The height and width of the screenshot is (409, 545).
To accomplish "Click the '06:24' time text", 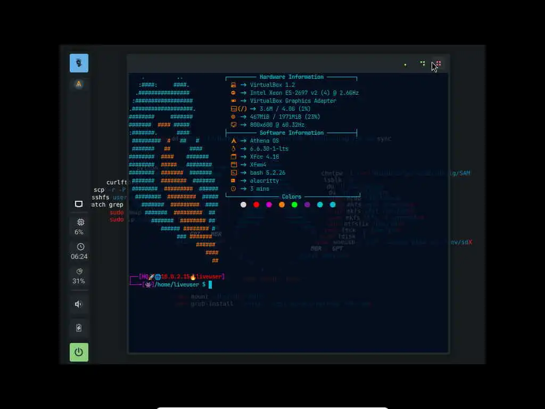I will 79,256.
